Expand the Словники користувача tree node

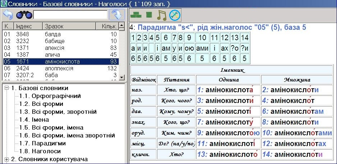pos(7,159)
